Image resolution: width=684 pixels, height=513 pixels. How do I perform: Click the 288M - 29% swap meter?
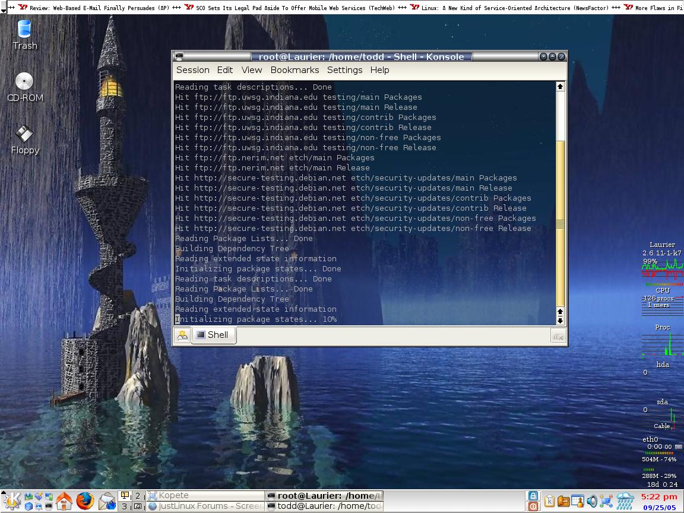(659, 476)
